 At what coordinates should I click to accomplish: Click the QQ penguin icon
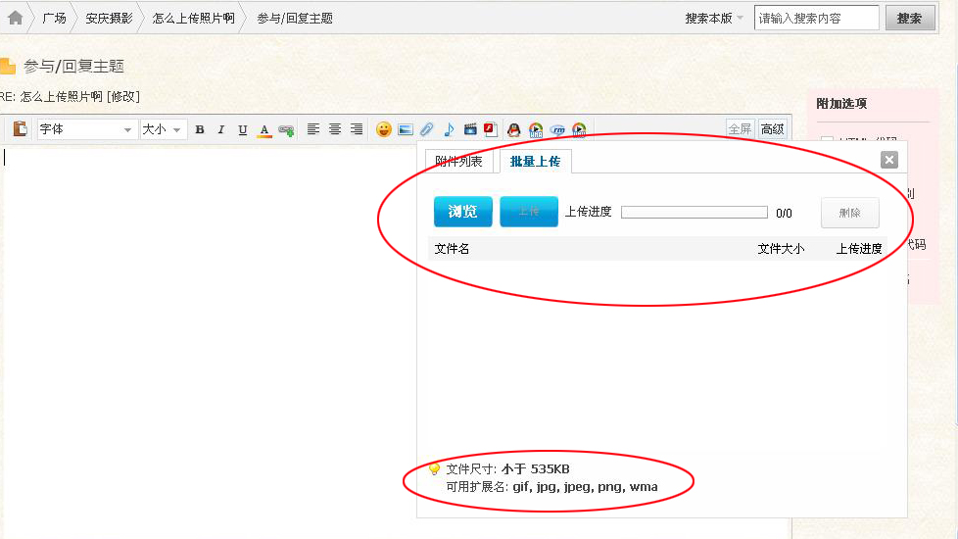point(513,129)
